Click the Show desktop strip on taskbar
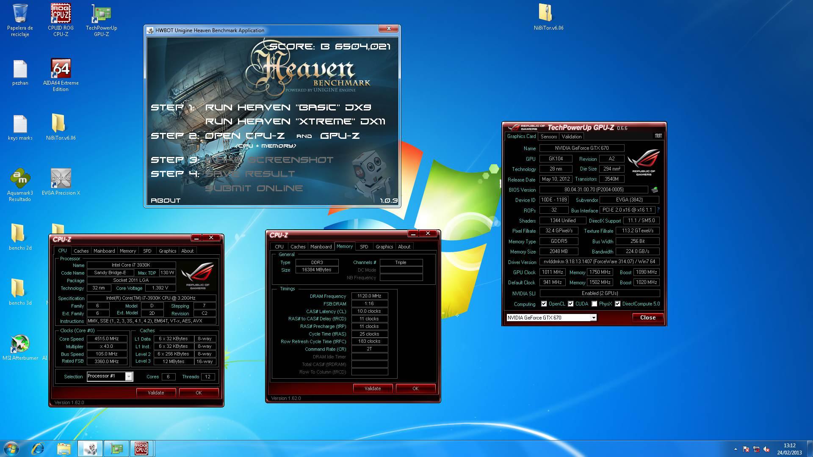 (810, 449)
